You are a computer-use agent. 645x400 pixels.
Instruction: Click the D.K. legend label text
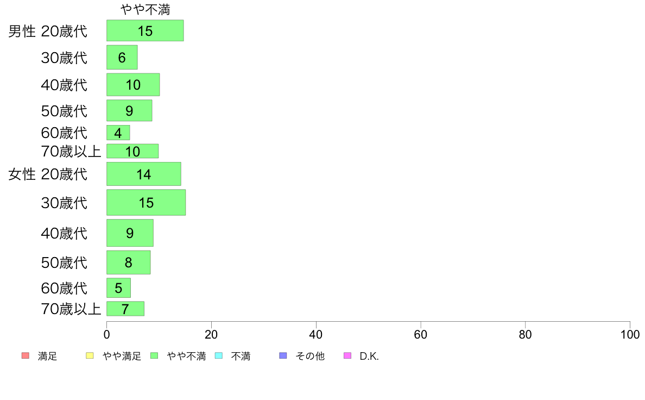pos(369,357)
